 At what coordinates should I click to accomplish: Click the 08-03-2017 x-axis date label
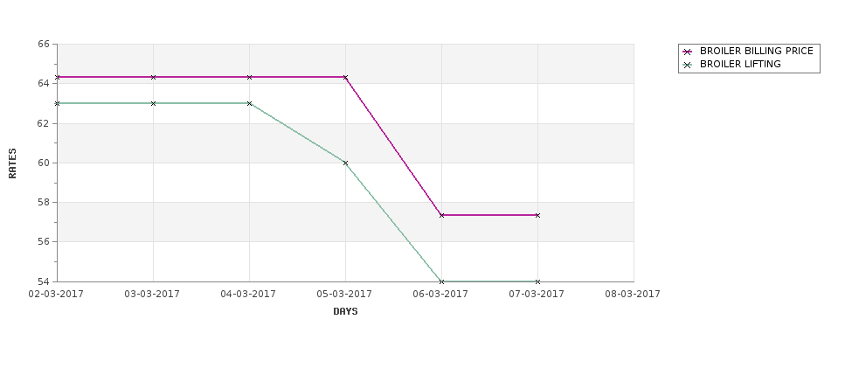[633, 294]
